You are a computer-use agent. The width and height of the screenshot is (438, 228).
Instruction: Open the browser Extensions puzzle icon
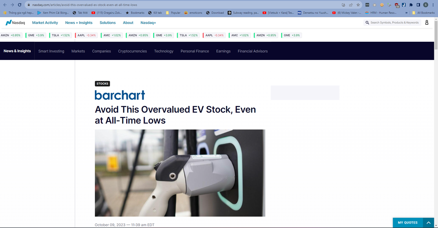click(411, 5)
